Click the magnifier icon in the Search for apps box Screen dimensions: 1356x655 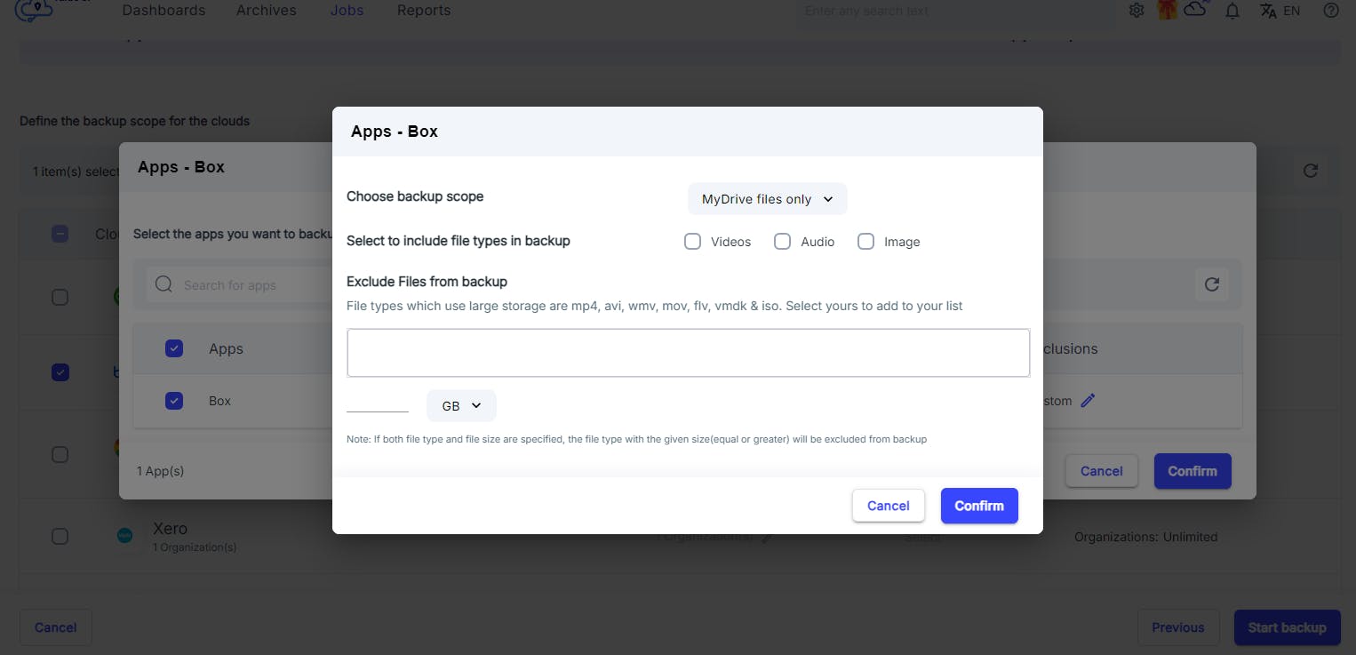(164, 284)
